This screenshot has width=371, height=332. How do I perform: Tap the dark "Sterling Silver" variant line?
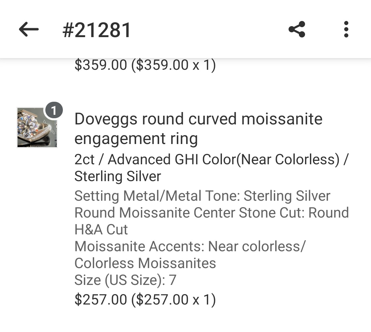coord(117,176)
